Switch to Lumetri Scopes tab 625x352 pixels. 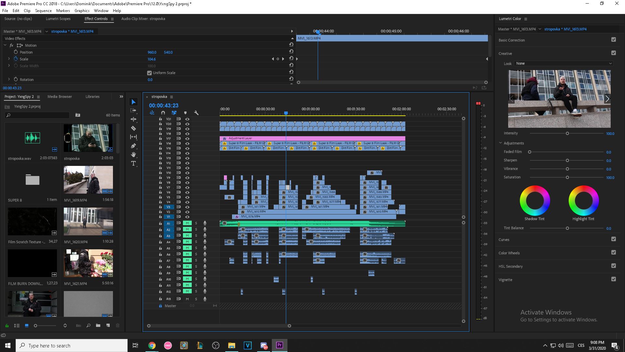coord(58,19)
